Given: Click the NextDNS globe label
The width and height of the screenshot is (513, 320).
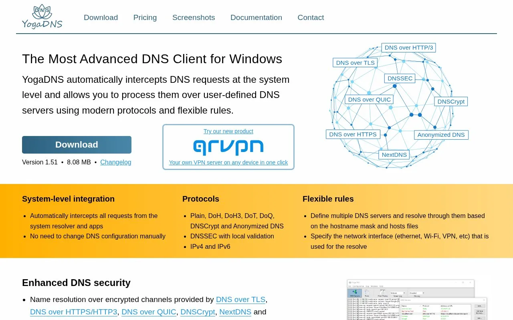Looking at the screenshot, I should pos(394,155).
